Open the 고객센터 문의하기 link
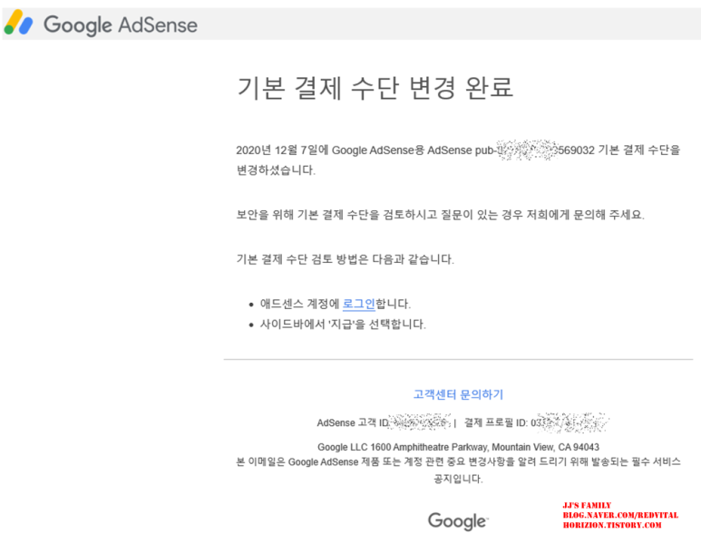This screenshot has height=553, width=701. pos(458,394)
